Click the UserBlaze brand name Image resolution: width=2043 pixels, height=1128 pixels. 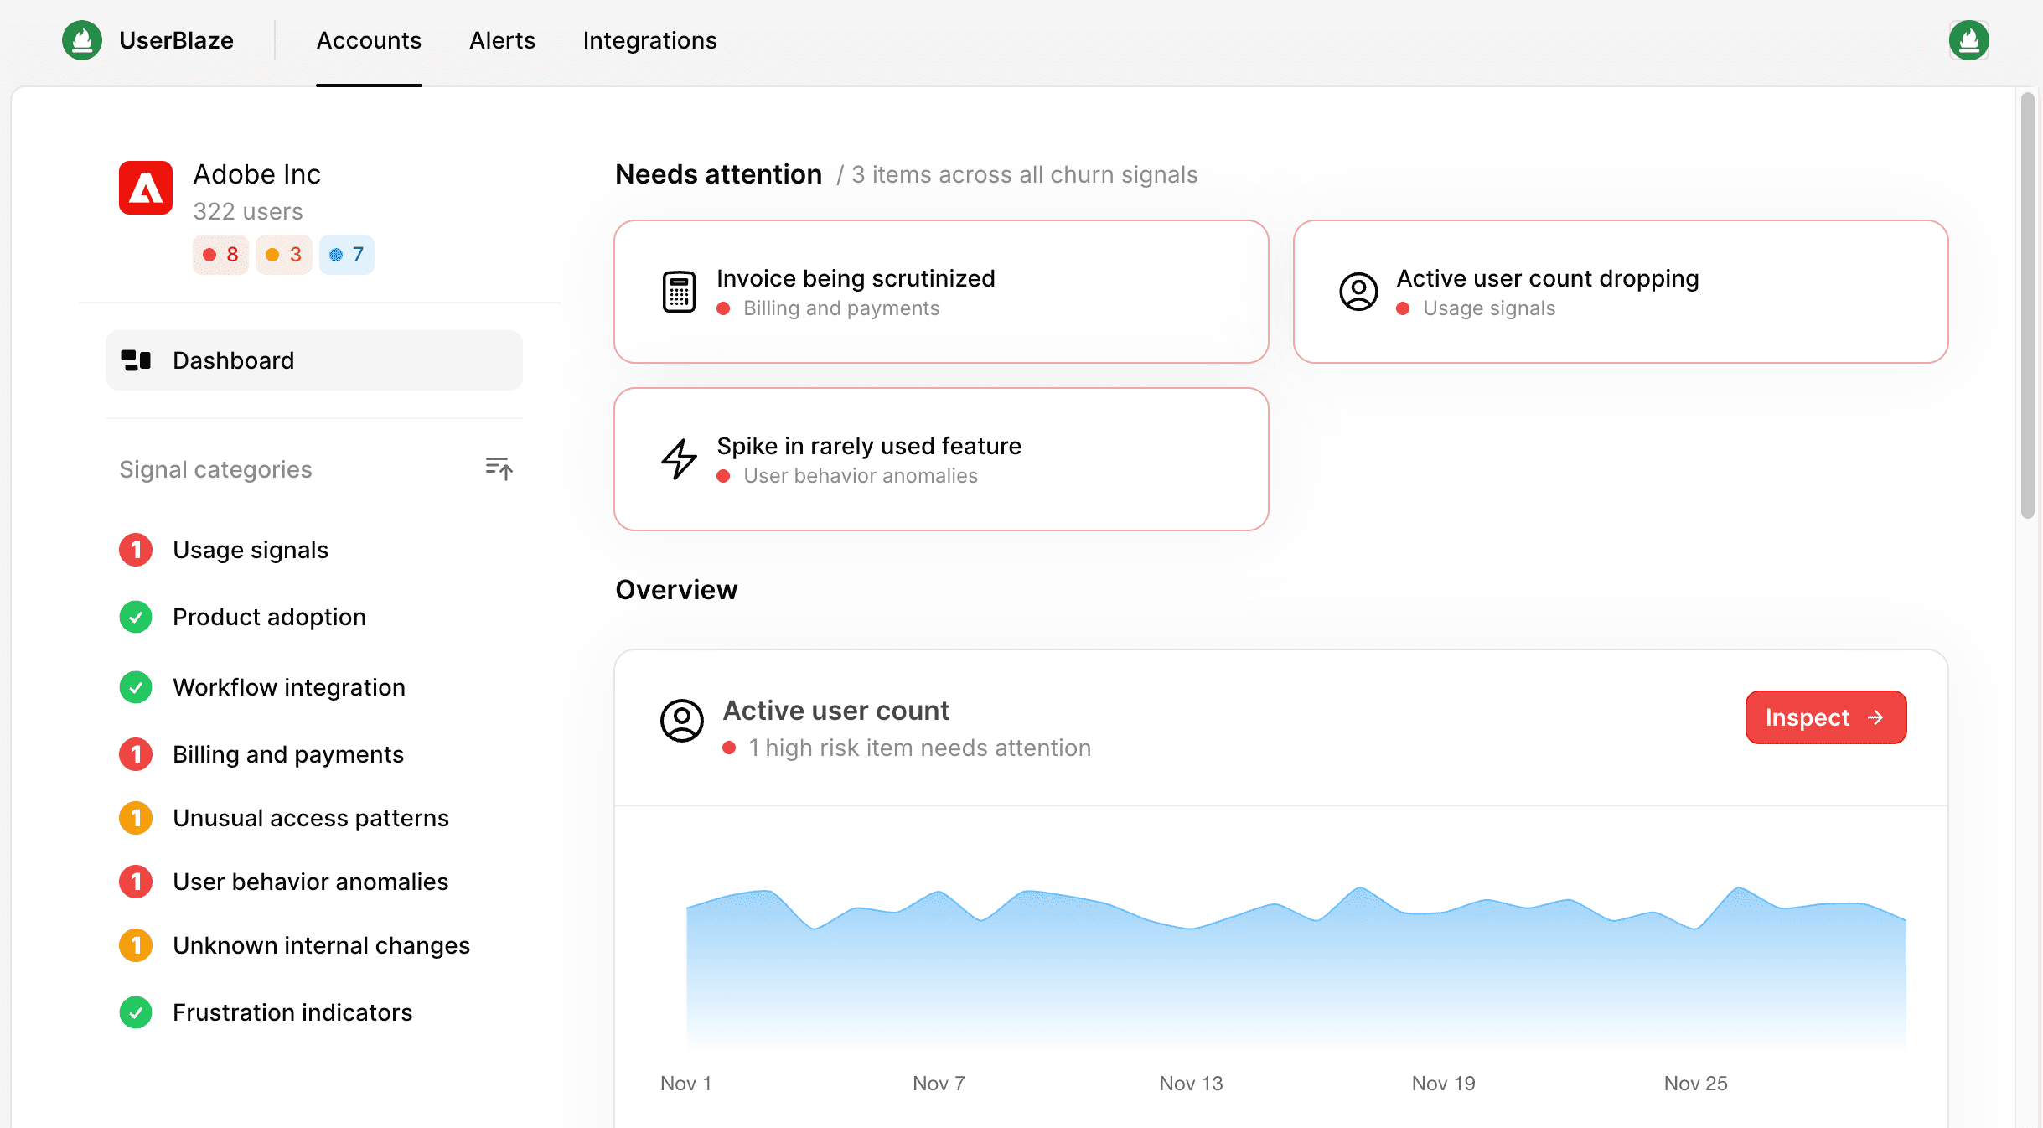click(176, 40)
